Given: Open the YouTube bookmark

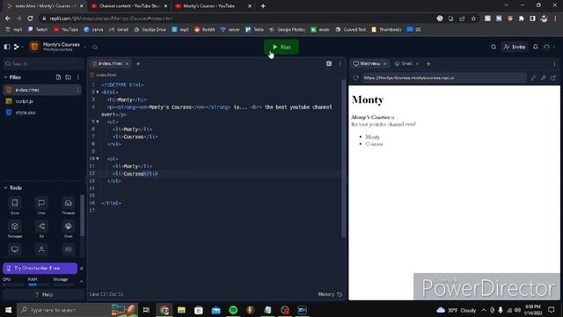Looking at the screenshot, I should tap(66, 29).
